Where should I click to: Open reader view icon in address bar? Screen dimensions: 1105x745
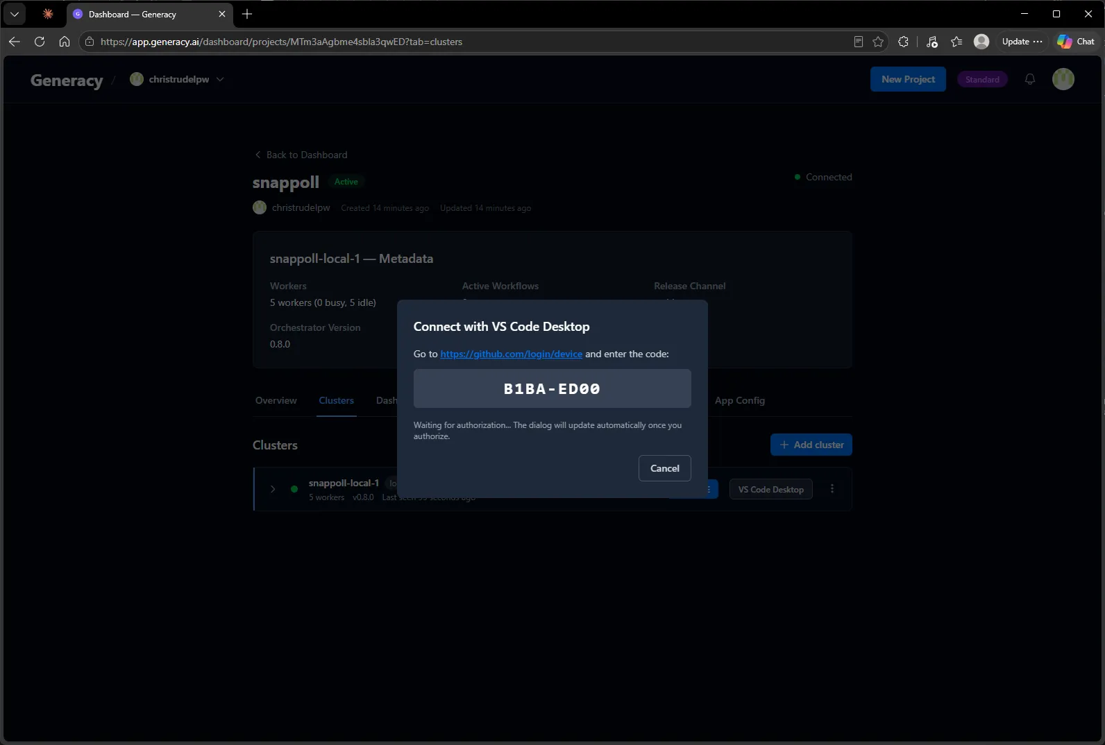pos(859,42)
